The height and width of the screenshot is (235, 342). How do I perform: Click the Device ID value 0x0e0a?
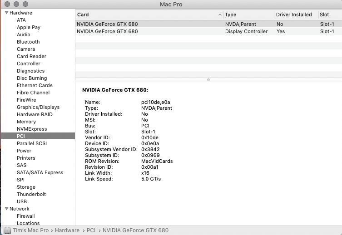(x=150, y=143)
